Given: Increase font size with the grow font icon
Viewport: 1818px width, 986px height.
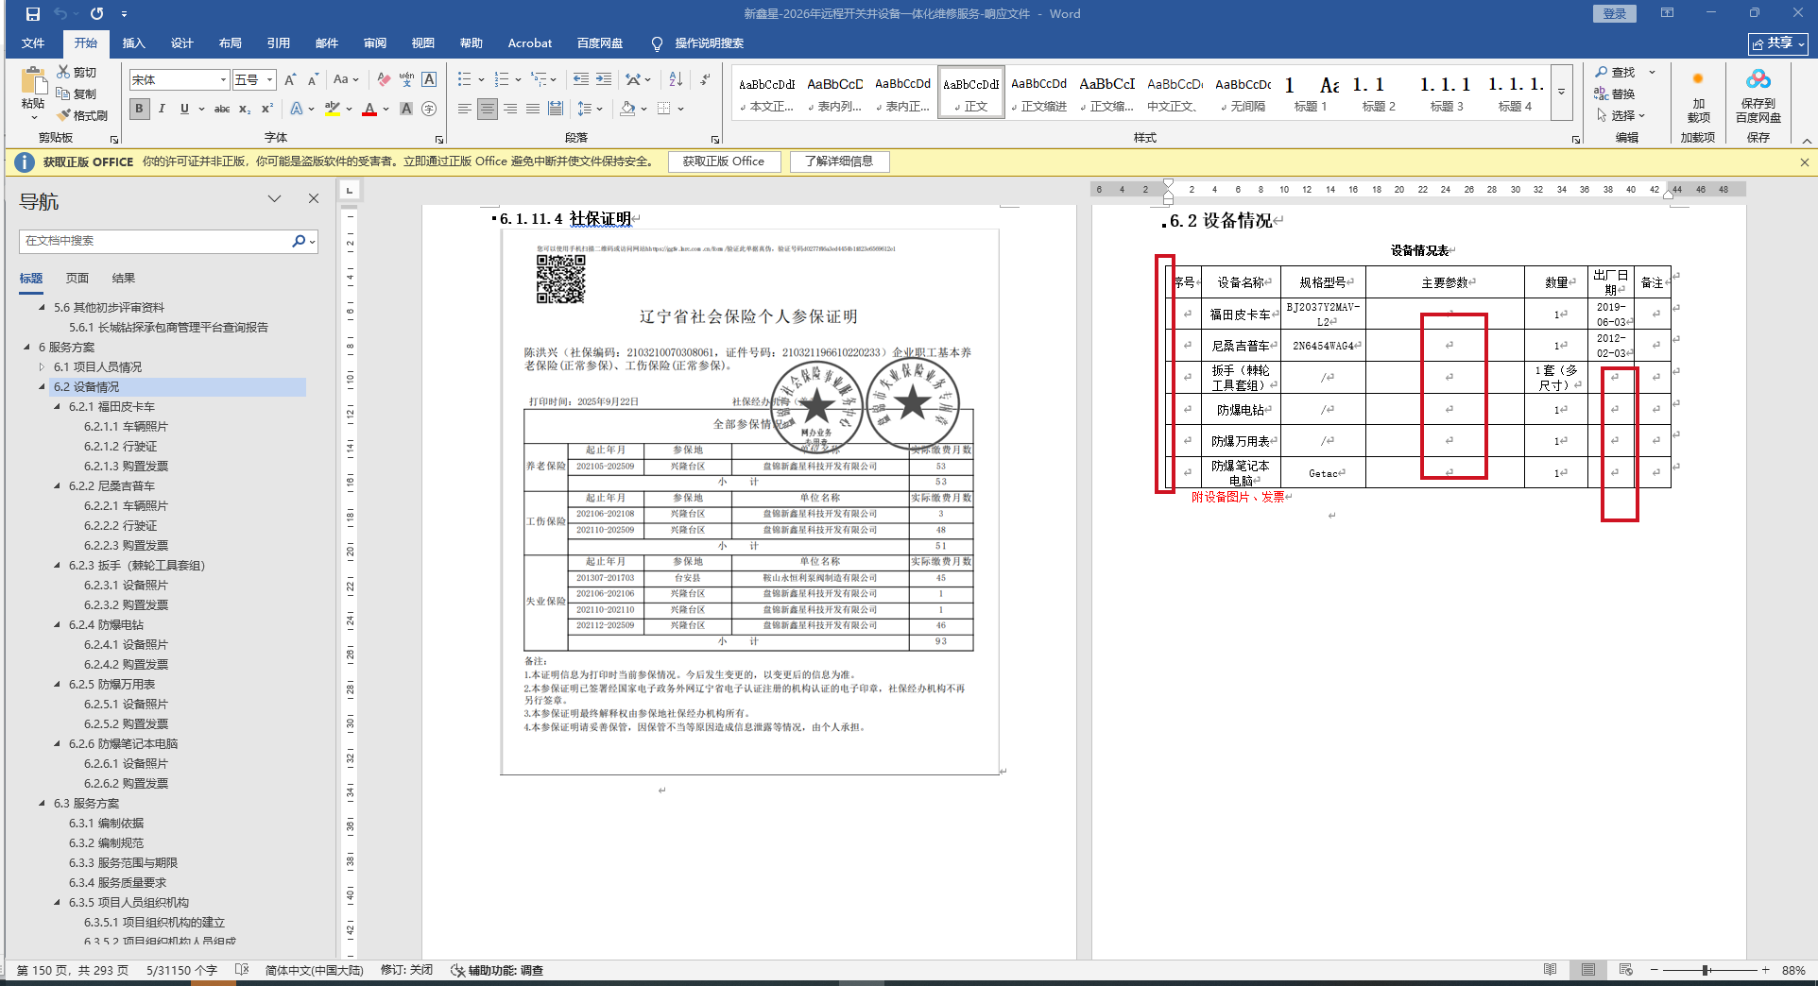Looking at the screenshot, I should click(x=290, y=80).
